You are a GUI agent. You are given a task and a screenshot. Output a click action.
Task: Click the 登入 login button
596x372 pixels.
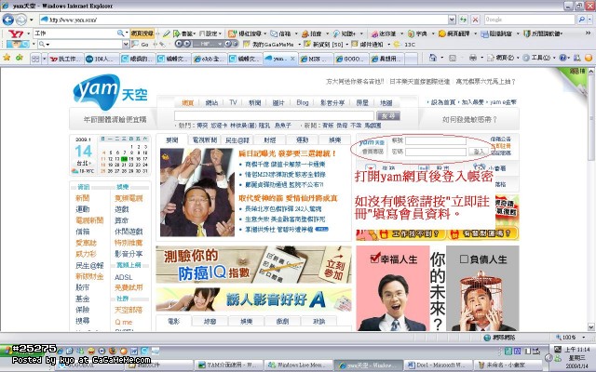[478, 152]
